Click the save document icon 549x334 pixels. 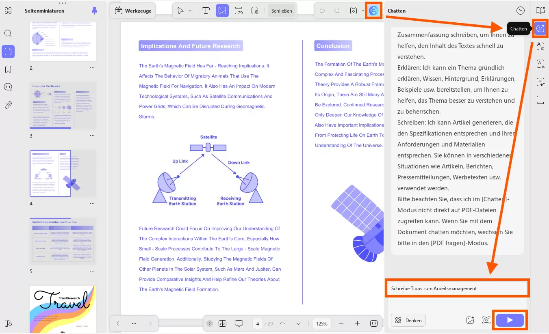tap(354, 11)
